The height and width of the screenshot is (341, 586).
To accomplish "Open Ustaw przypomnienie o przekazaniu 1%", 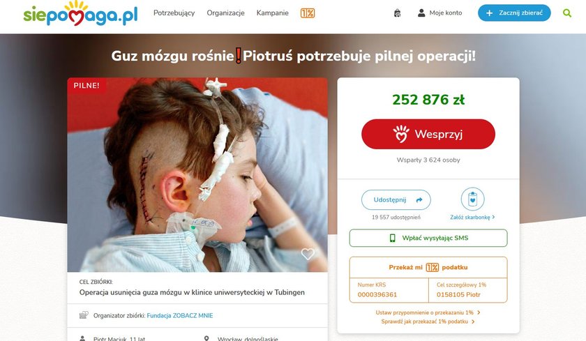I will pos(428,312).
